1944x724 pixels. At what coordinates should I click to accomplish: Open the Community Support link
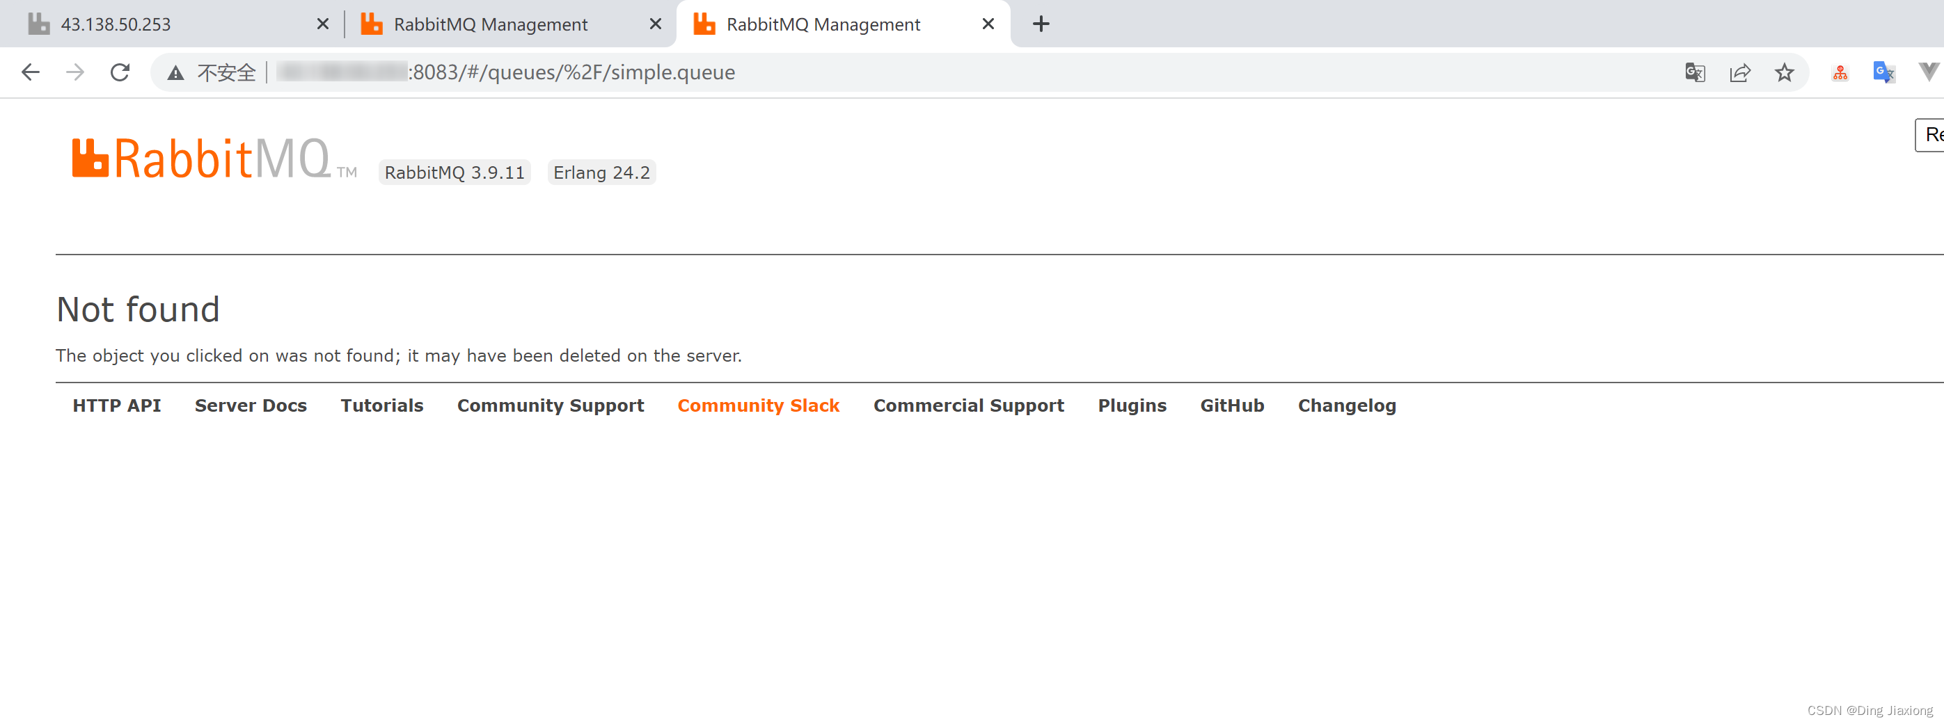tap(550, 405)
